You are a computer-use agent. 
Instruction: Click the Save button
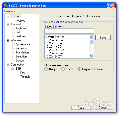103,38
